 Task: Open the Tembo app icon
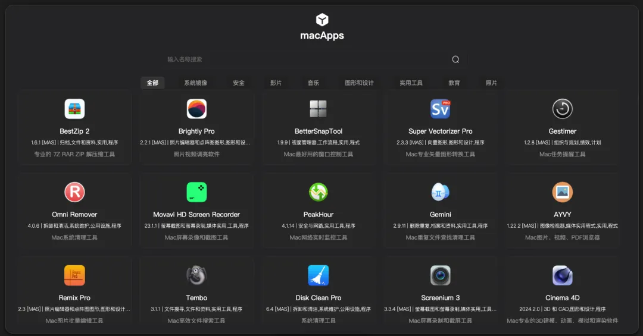[x=196, y=275]
